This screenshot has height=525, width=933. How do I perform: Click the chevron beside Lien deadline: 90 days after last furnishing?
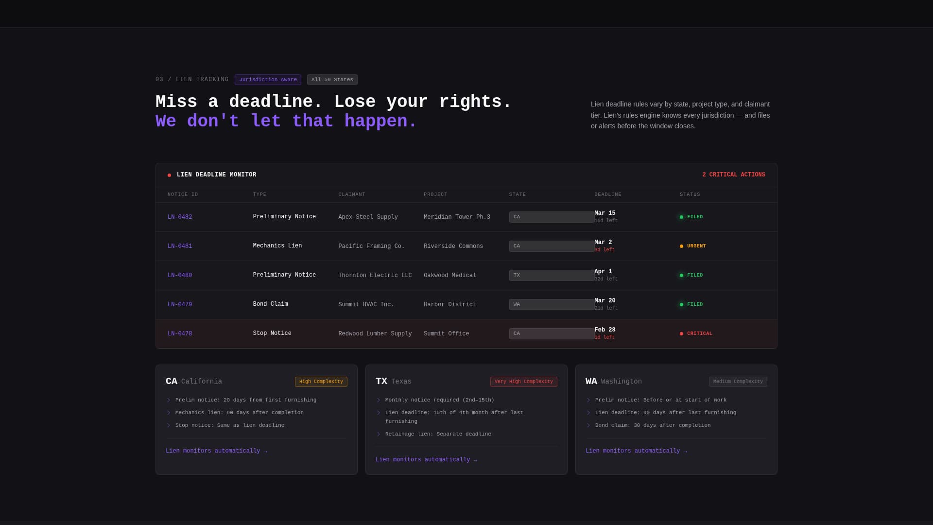pos(588,413)
